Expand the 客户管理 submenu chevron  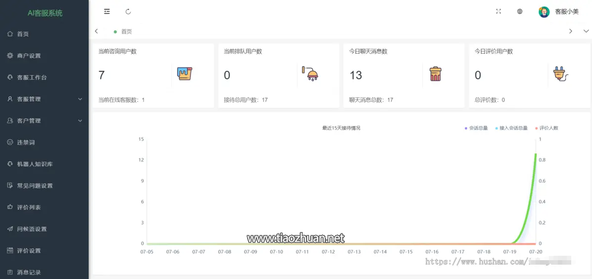pos(80,121)
